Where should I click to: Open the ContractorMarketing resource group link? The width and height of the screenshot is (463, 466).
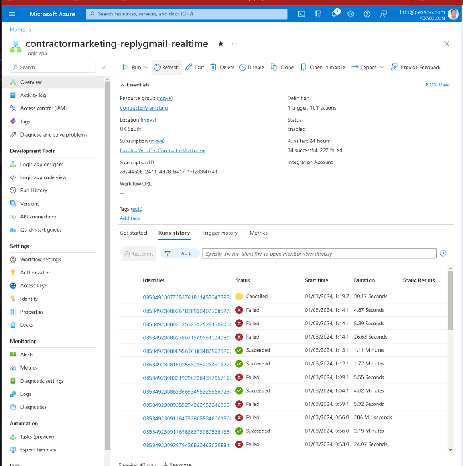click(143, 108)
